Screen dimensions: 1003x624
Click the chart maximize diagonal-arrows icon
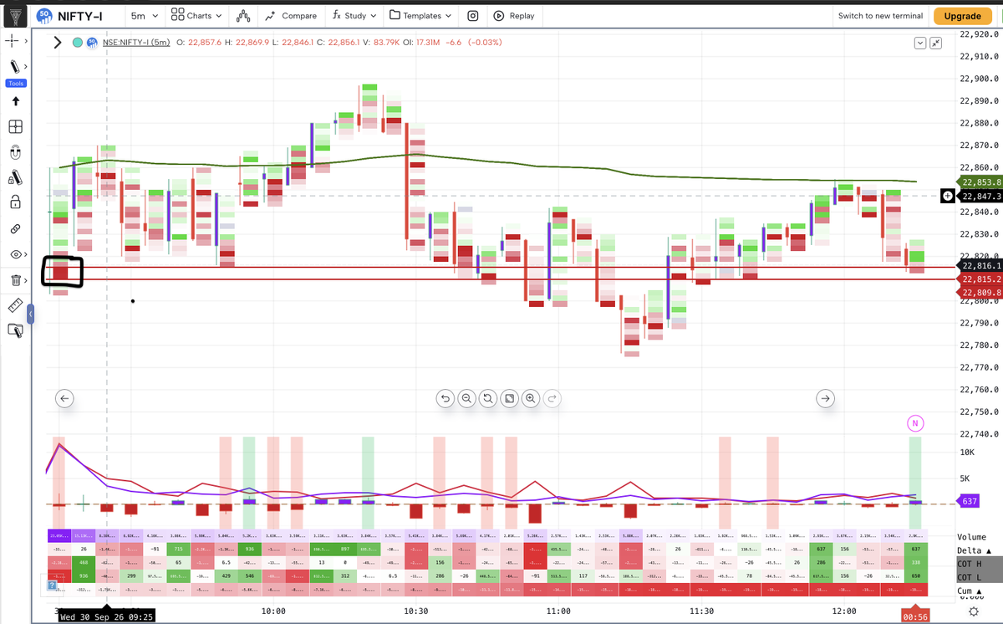tap(935, 43)
